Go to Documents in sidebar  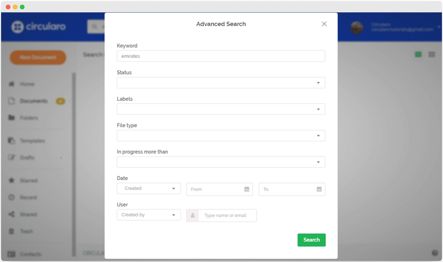click(33, 101)
